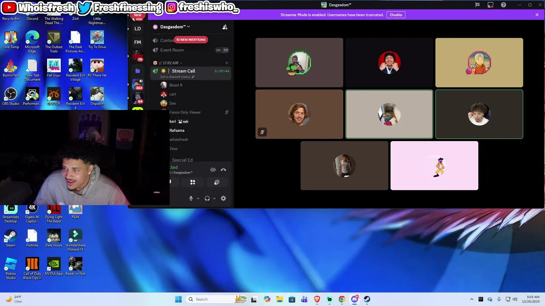The width and height of the screenshot is (545, 306).
Task: Select NVIDIA App desktop shortcut
Action: click(x=54, y=266)
